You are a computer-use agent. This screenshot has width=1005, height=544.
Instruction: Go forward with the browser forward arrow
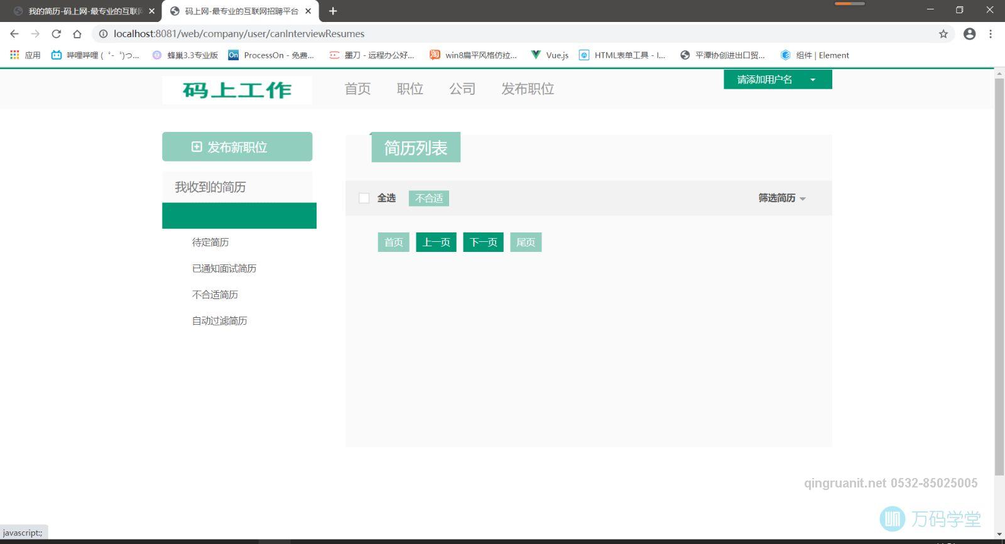(x=35, y=34)
